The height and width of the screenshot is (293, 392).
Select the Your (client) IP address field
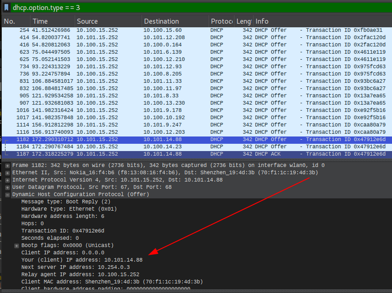tap(82, 260)
